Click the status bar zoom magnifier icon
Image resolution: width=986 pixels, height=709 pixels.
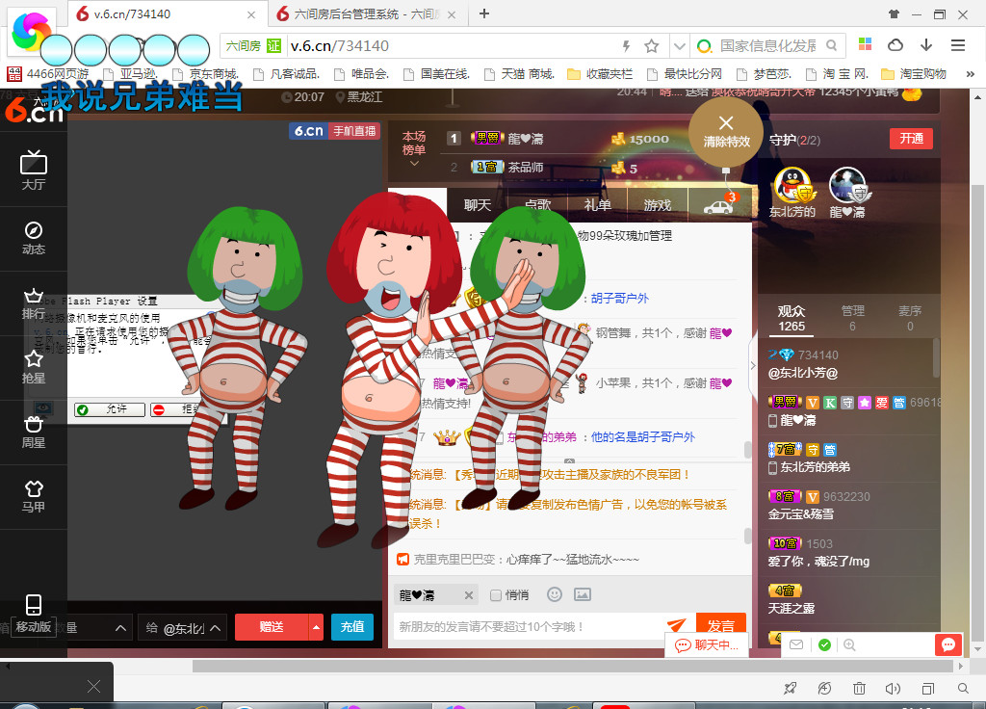pyautogui.click(x=963, y=689)
